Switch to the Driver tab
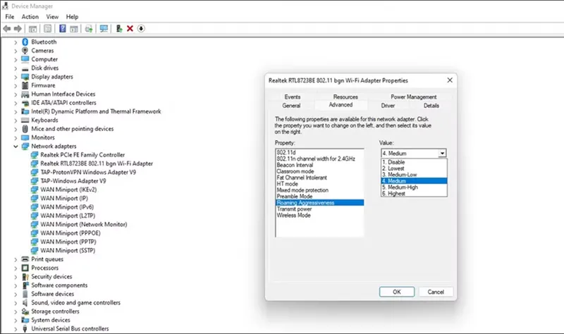 tap(388, 105)
